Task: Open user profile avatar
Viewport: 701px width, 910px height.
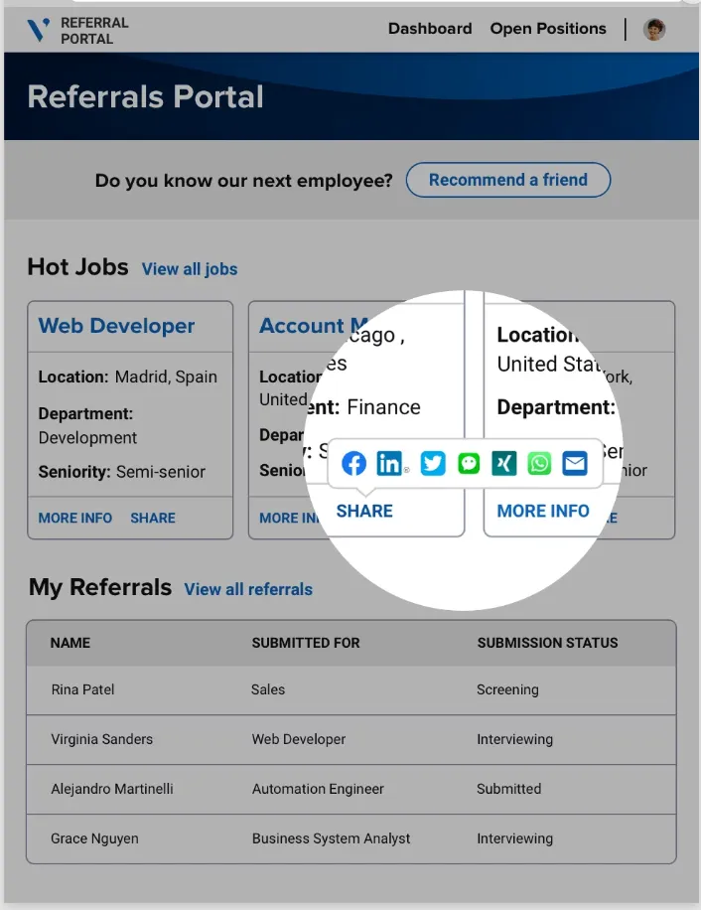Action: [654, 29]
